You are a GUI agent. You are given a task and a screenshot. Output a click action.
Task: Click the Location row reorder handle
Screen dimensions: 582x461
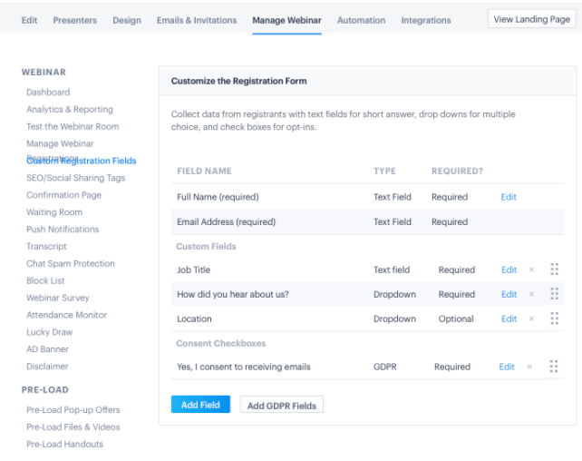[554, 319]
